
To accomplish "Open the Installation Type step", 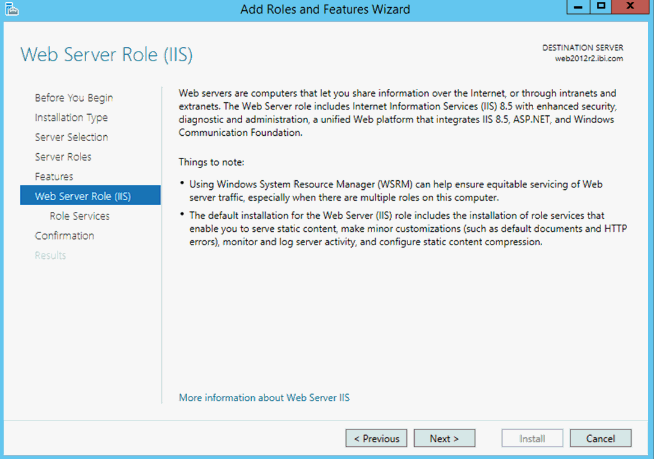I will tap(71, 118).
